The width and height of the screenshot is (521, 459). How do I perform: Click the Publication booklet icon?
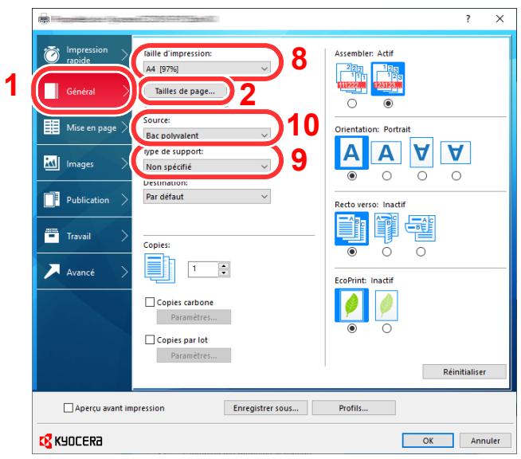[52, 199]
